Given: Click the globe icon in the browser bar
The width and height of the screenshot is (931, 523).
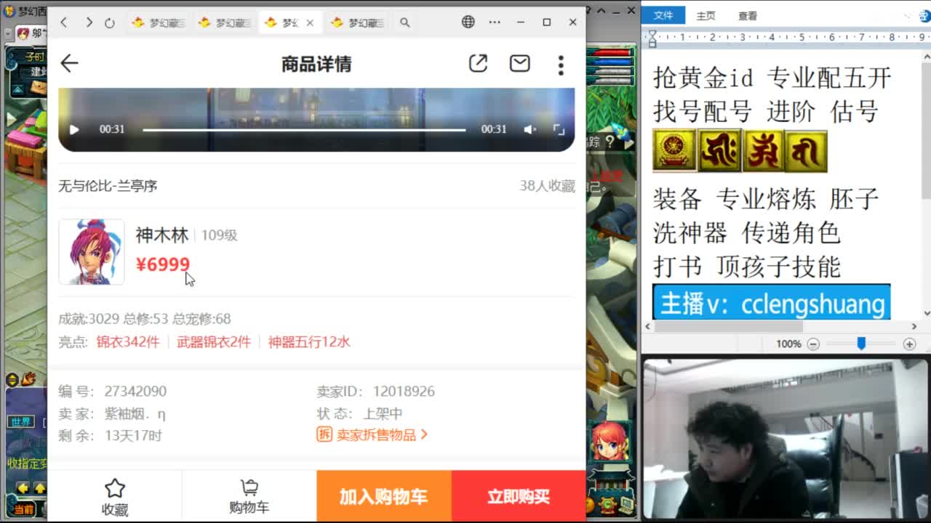Looking at the screenshot, I should [468, 23].
